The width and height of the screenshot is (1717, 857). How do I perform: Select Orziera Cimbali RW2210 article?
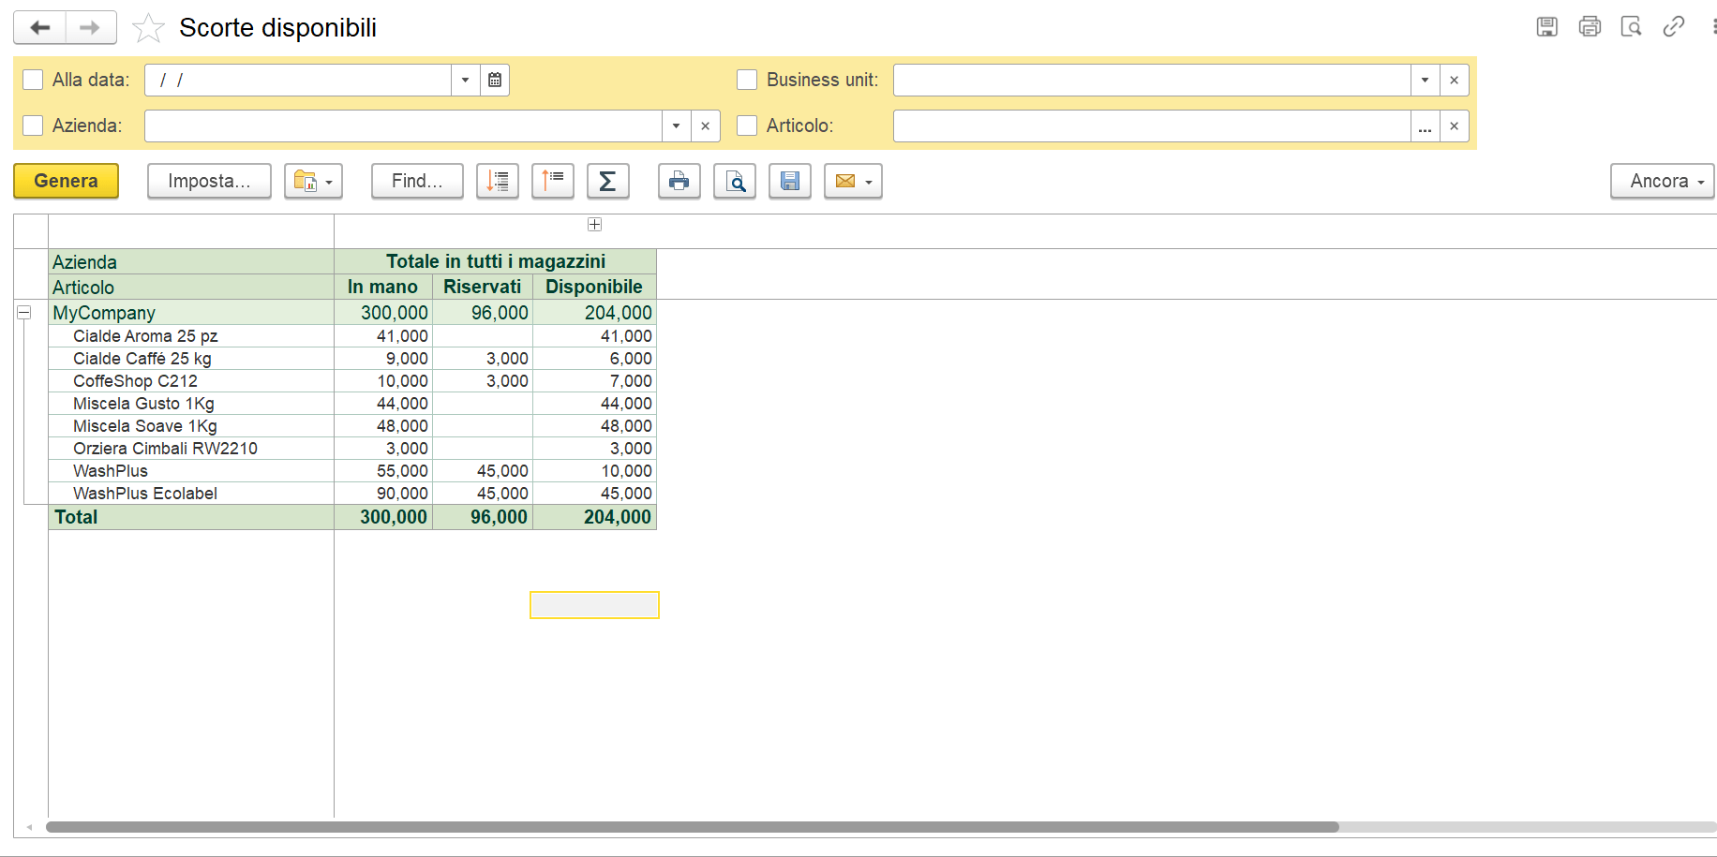[165, 449]
